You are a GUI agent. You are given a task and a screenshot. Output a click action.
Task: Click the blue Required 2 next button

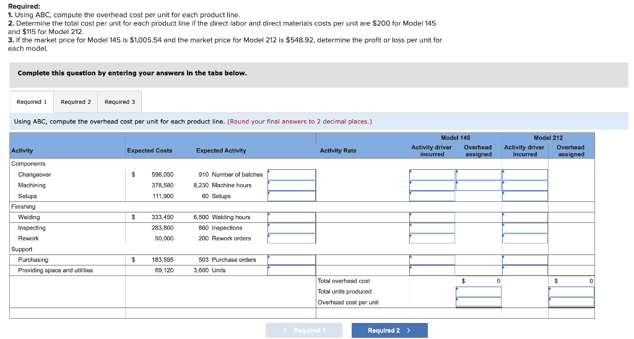[389, 330]
